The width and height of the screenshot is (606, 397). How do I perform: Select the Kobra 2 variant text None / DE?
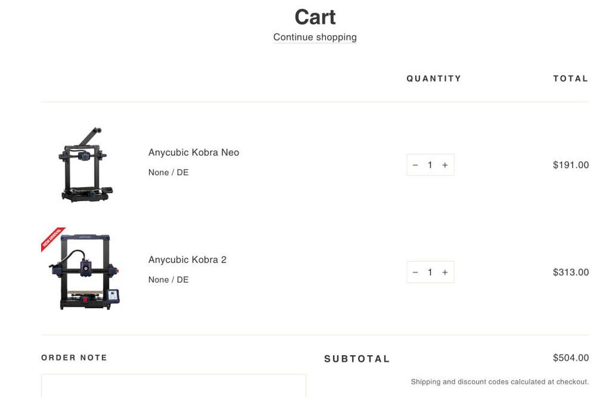[x=168, y=279]
